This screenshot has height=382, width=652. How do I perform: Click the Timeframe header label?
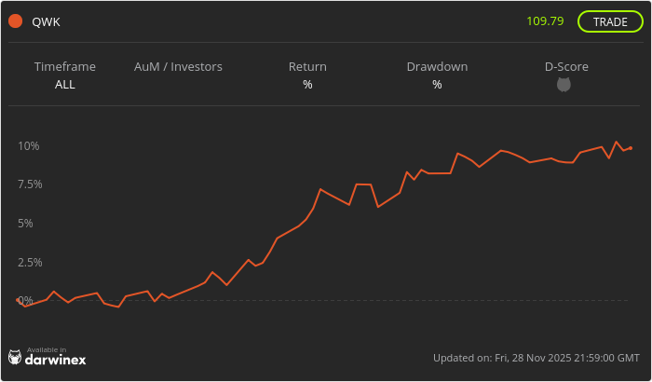pos(65,67)
